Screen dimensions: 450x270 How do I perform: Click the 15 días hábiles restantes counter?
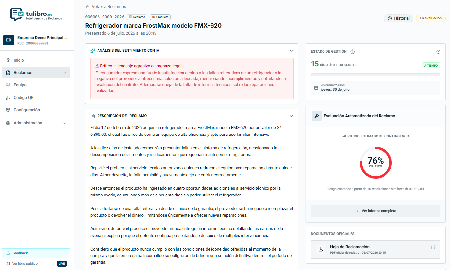click(334, 64)
